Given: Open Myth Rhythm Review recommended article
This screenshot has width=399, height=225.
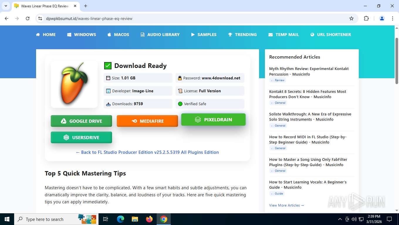Looking at the screenshot, I should (309, 71).
